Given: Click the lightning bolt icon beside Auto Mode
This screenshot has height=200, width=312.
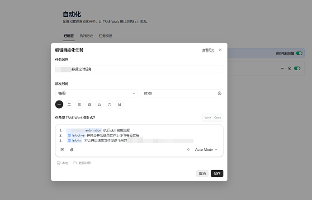Looking at the screenshot, I should pos(188,150).
